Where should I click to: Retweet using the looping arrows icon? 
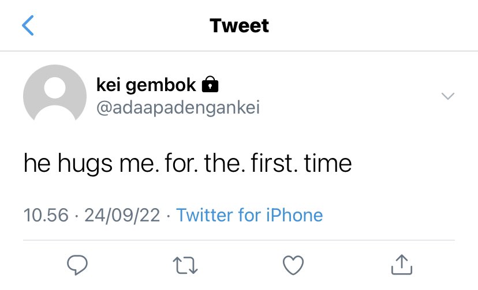(185, 265)
